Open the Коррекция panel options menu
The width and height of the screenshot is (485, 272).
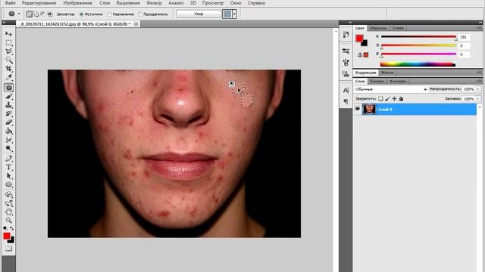[x=479, y=73]
